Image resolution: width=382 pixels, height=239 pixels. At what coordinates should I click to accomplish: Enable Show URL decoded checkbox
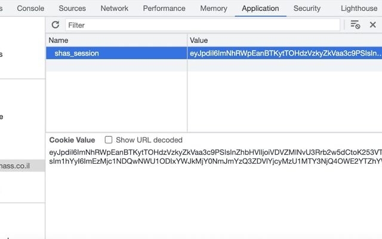point(109,140)
